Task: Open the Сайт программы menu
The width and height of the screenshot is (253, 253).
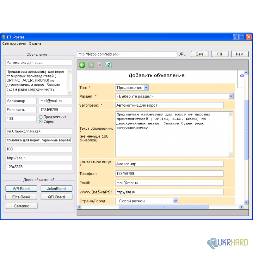Action: 14,44
